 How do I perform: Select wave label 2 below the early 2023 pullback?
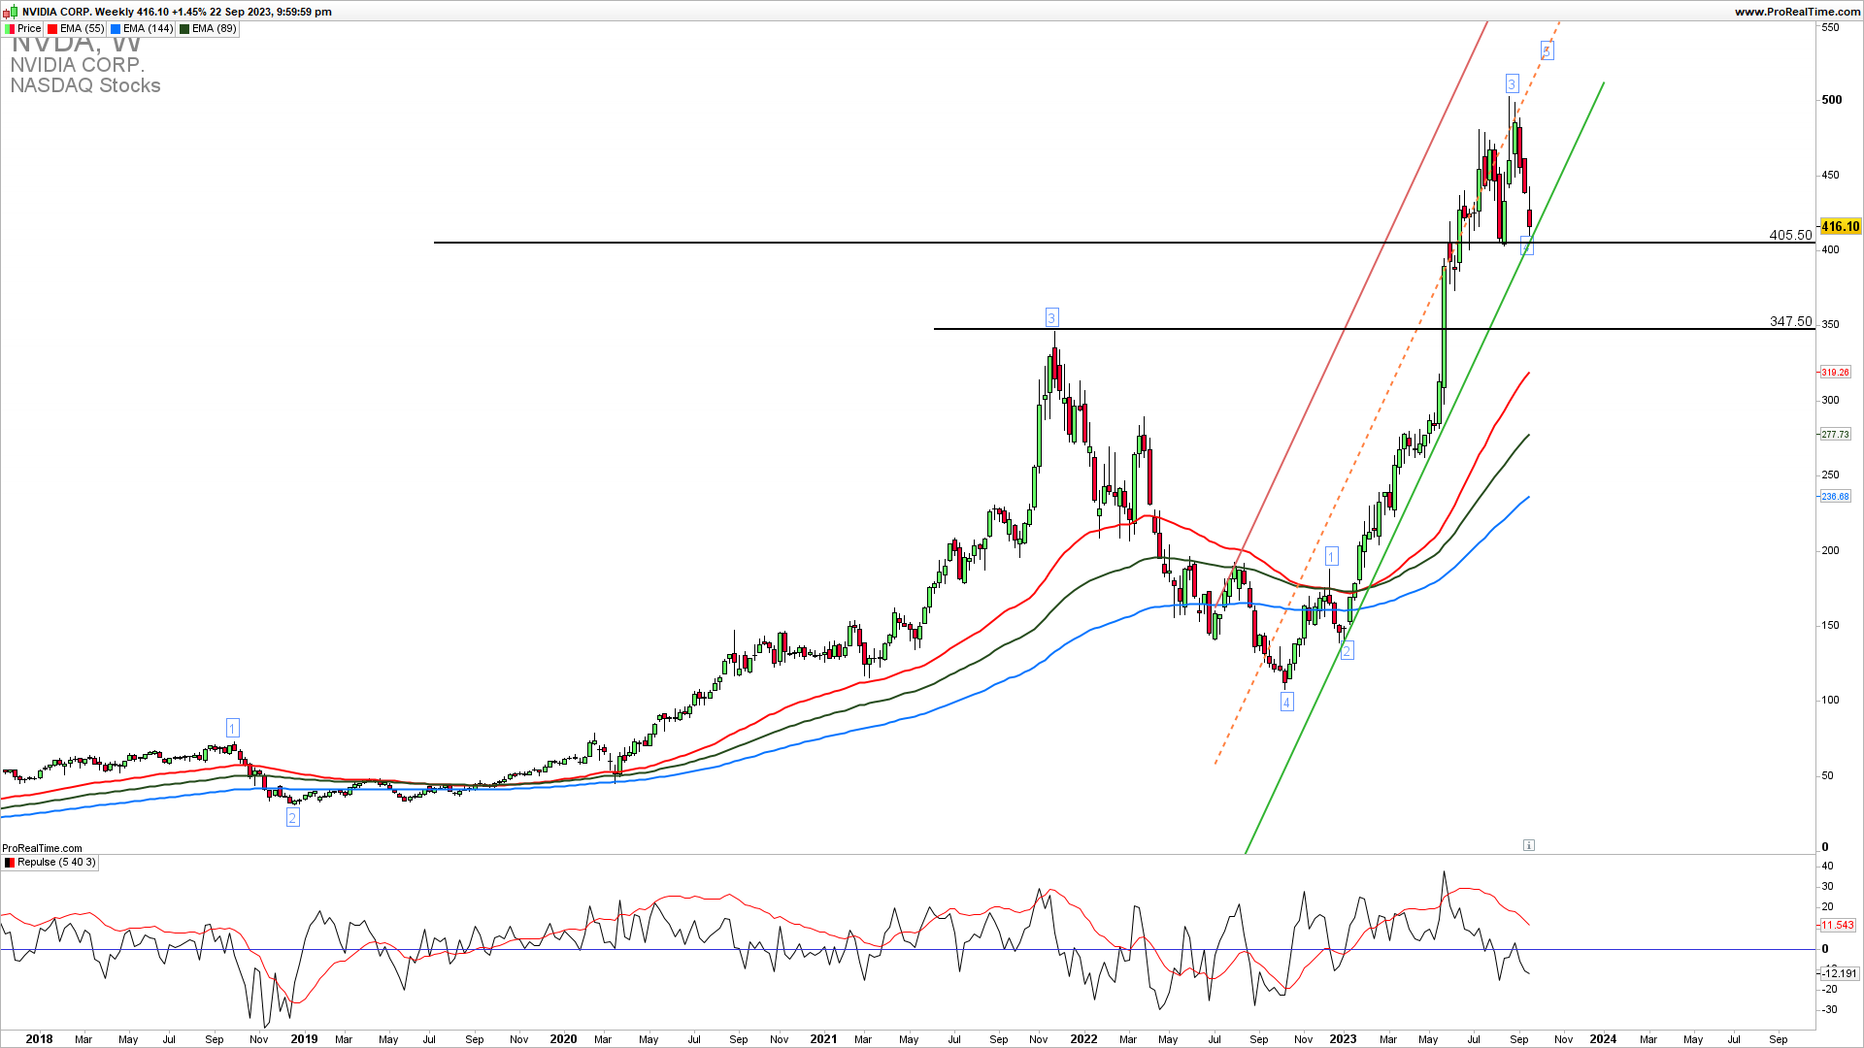(x=1347, y=651)
